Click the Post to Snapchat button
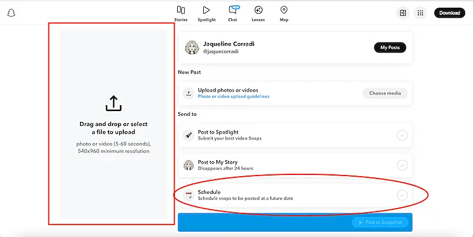 coord(380,222)
